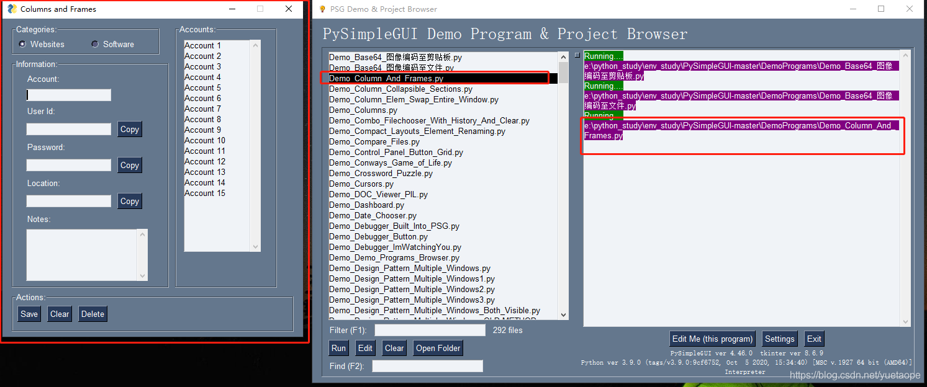Click the Password input field
This screenshot has width=927, height=387.
coord(68,165)
